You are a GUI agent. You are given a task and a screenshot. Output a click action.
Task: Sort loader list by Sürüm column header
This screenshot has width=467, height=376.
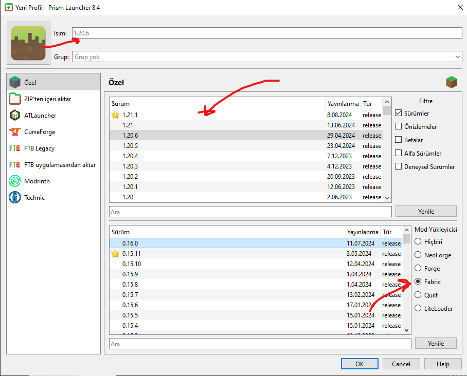click(227, 232)
